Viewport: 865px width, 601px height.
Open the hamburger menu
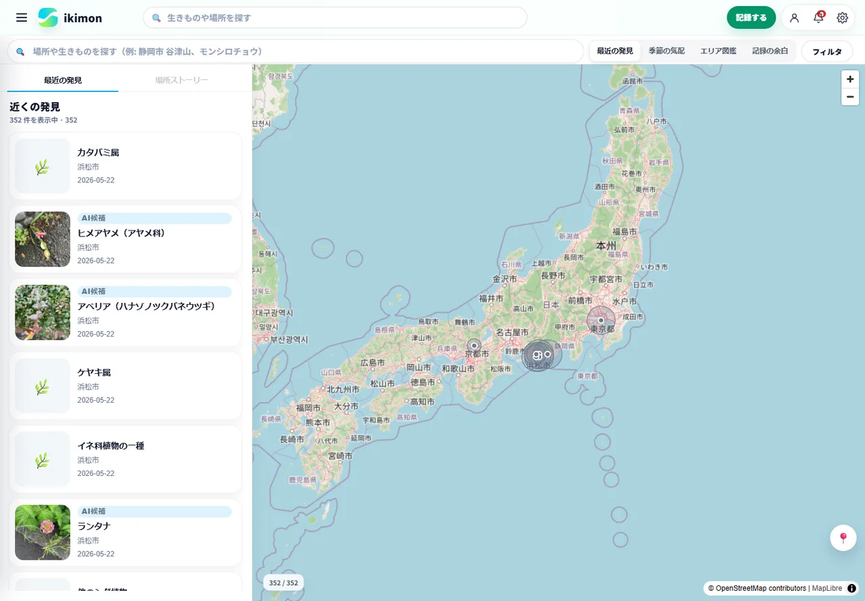pos(22,18)
